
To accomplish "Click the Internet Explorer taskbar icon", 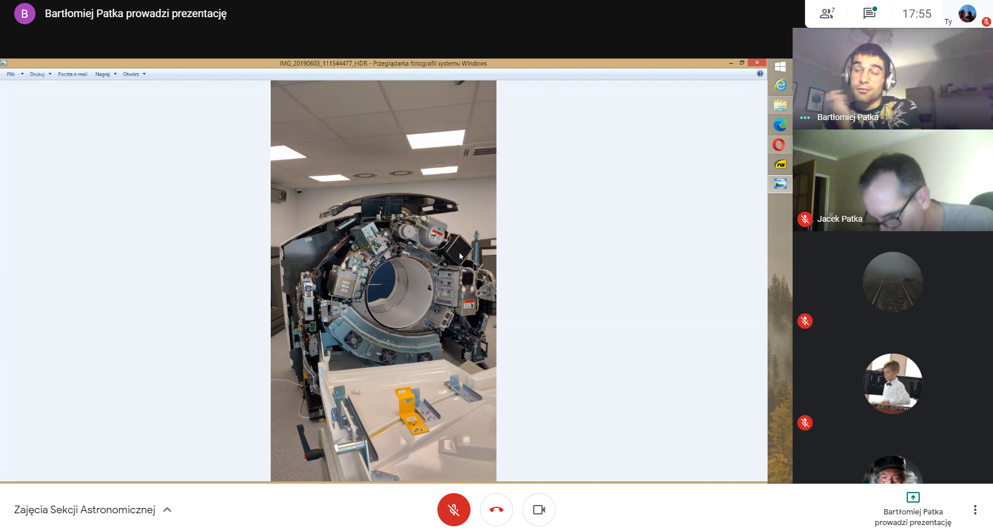I will click(x=780, y=86).
